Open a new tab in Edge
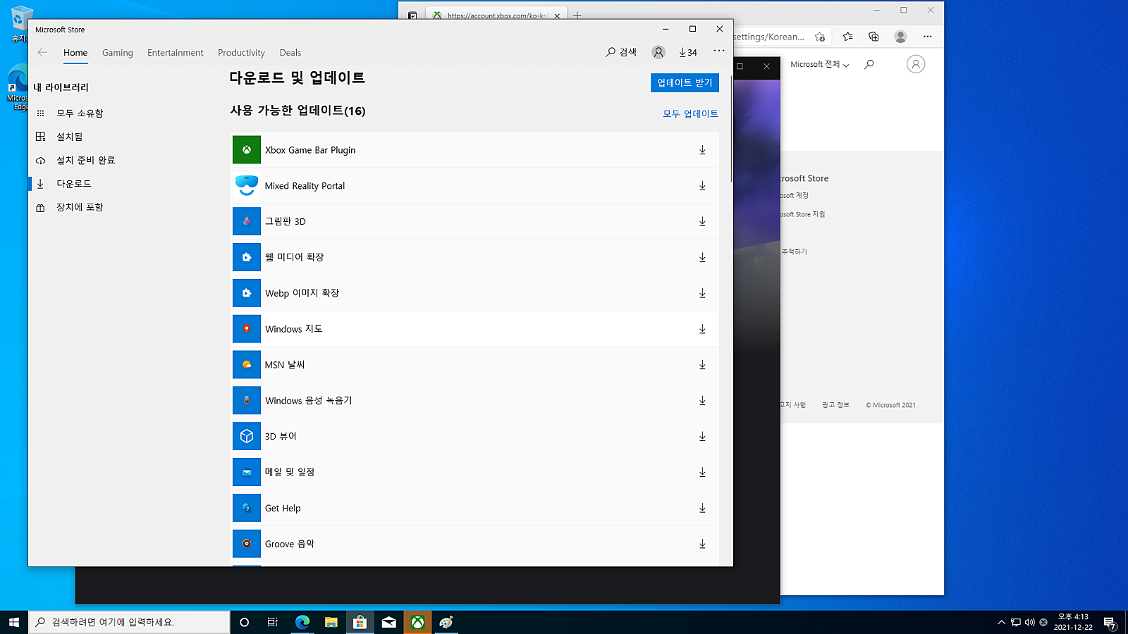The image size is (1128, 634). click(577, 15)
